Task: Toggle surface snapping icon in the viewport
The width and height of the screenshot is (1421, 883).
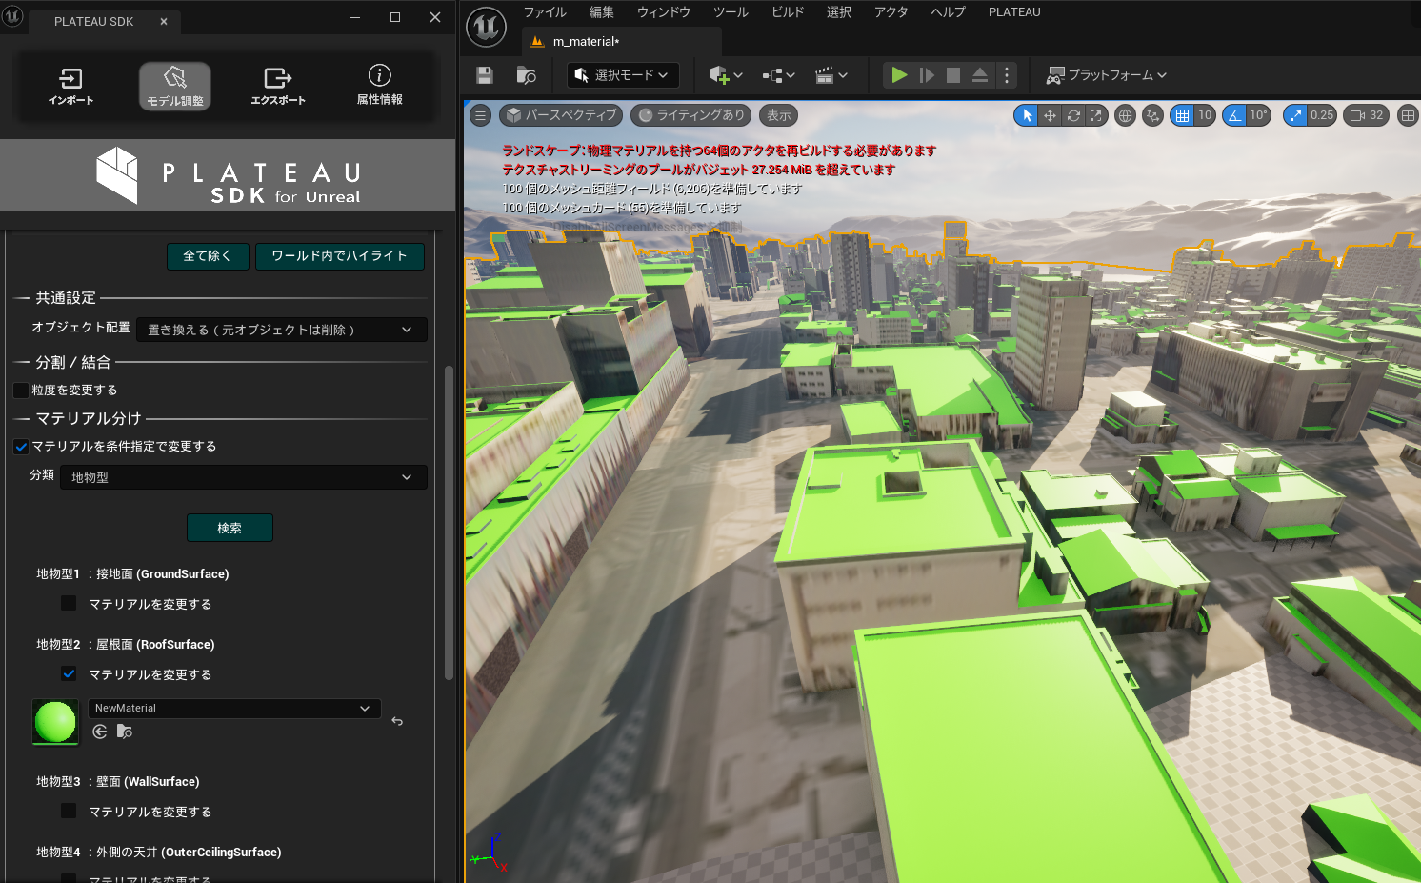Action: [x=1152, y=114]
